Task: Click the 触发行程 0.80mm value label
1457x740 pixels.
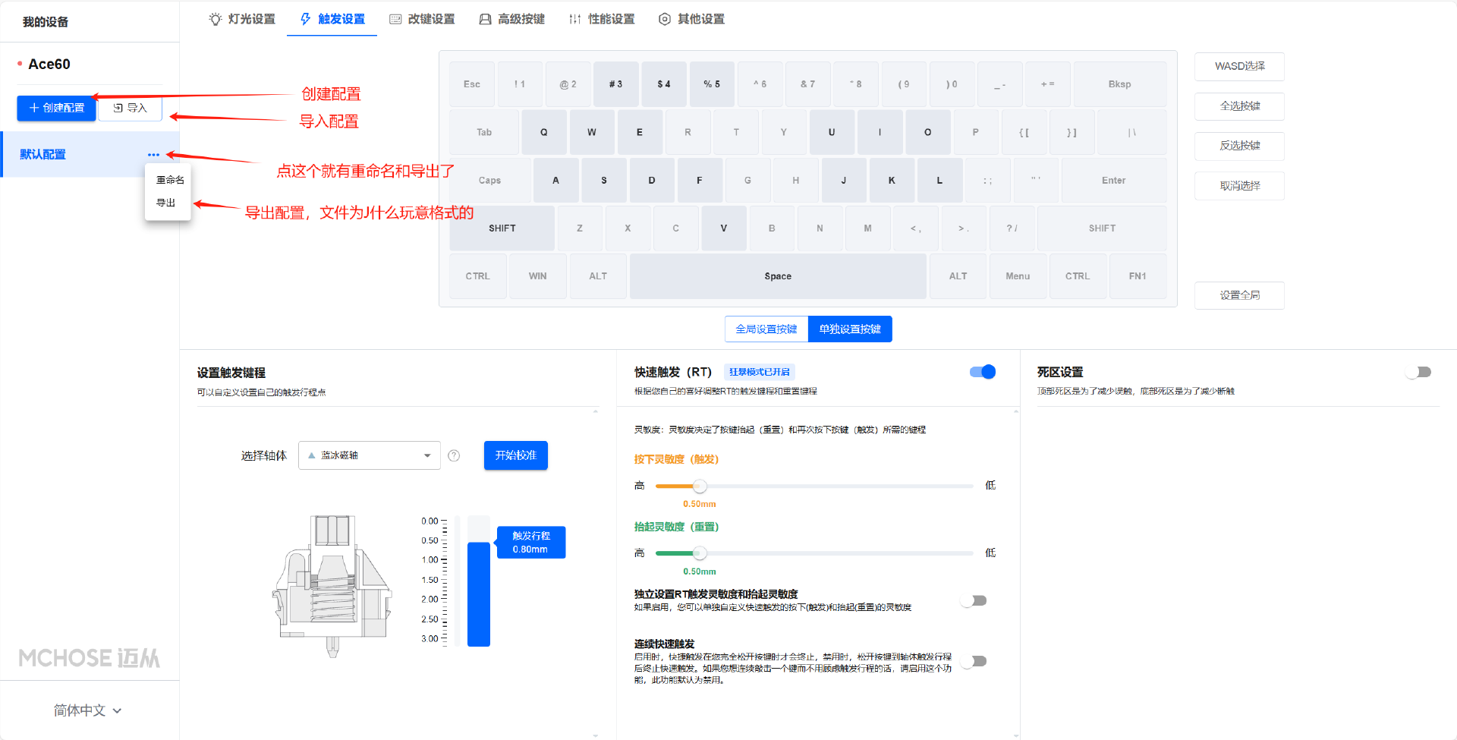Action: coord(531,543)
